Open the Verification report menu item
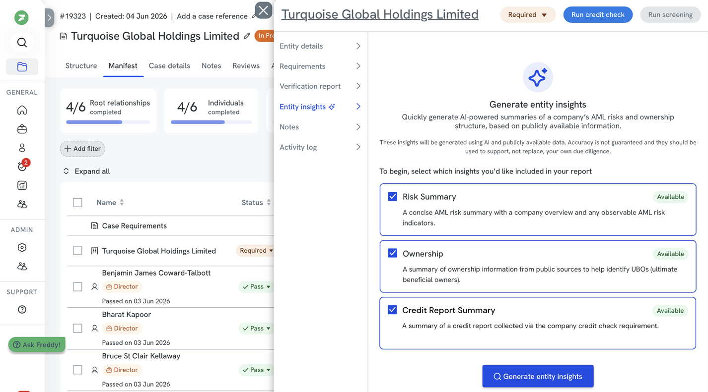708x392 pixels. tap(320, 86)
